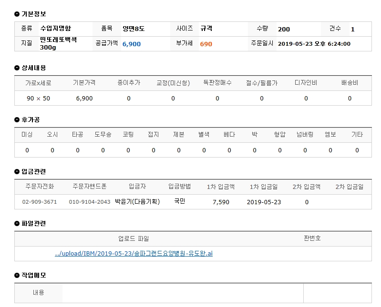Open the uploaded 송파그랜드요양병원-유도완.ai file link
This screenshot has height=307, width=381.
[134, 253]
